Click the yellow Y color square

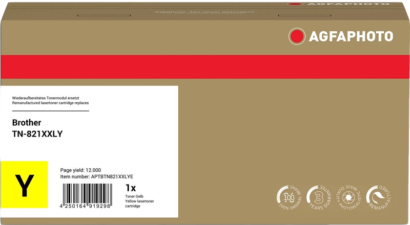coord(24,185)
